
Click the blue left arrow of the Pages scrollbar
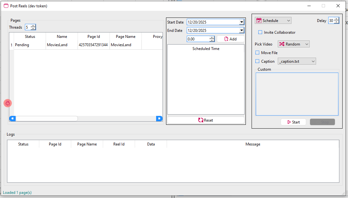pyautogui.click(x=12, y=118)
